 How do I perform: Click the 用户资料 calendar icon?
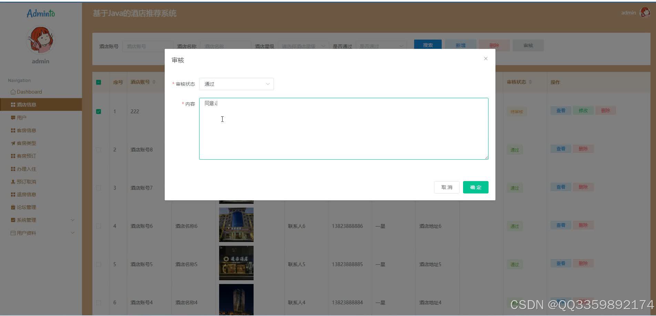(x=13, y=233)
